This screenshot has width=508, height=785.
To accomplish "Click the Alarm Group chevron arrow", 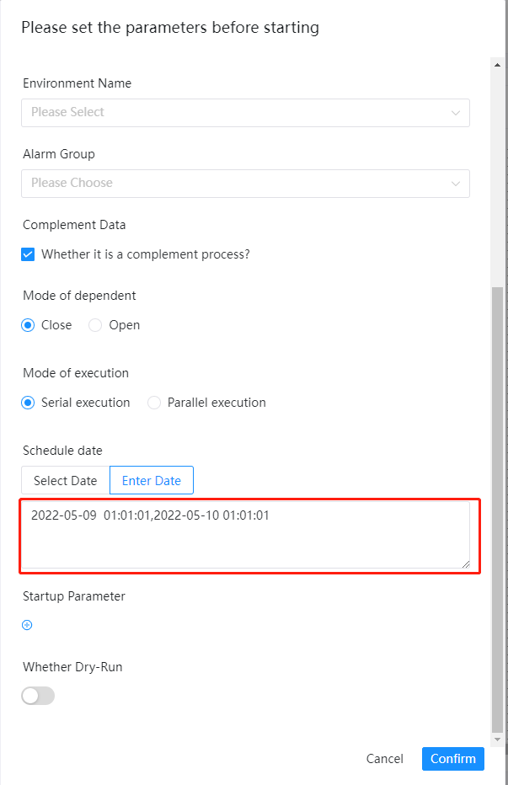I will 456,184.
